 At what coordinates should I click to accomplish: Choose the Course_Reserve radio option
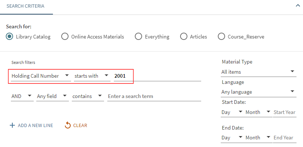coord(221,37)
